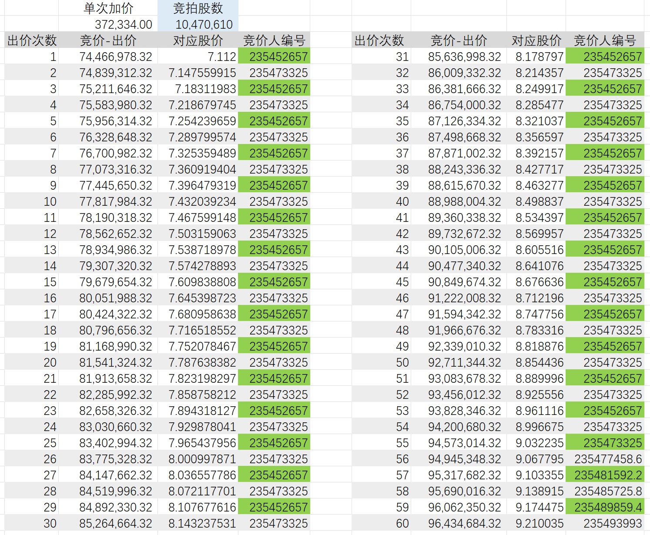
Task: Click share price 7.360919404
Action: [x=198, y=169]
